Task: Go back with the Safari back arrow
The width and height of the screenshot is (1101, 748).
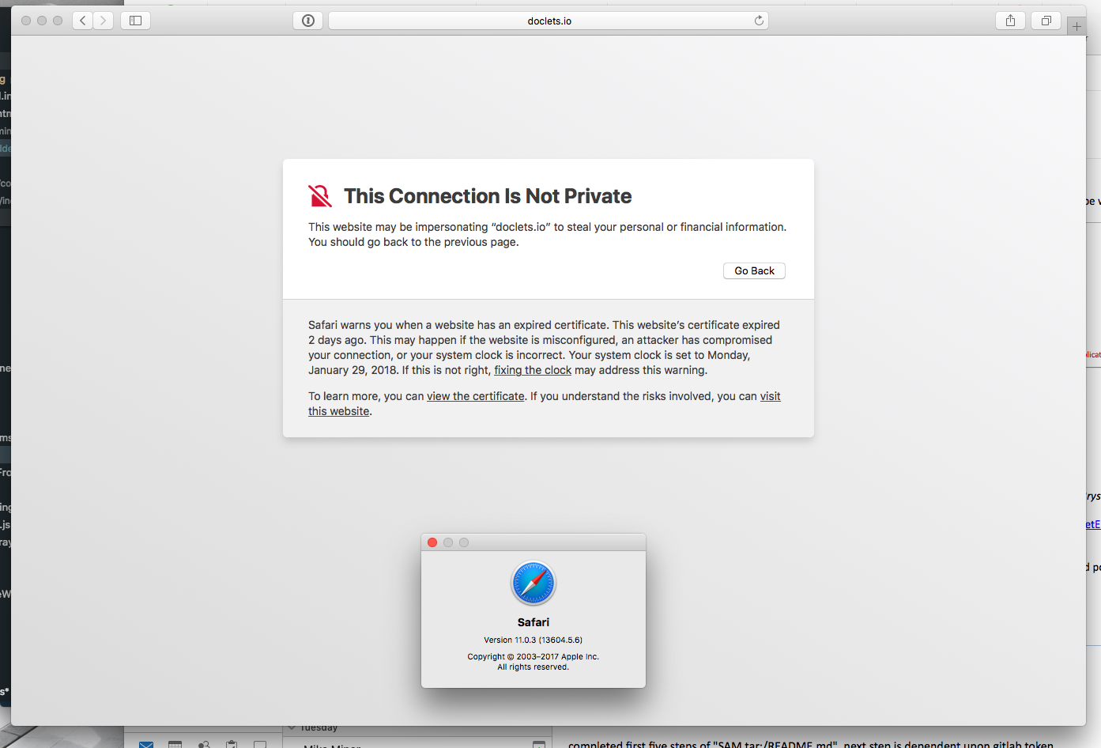Action: pos(83,21)
